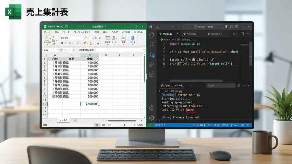Run the Python file with the play icon
The image size is (292, 164).
234,34
